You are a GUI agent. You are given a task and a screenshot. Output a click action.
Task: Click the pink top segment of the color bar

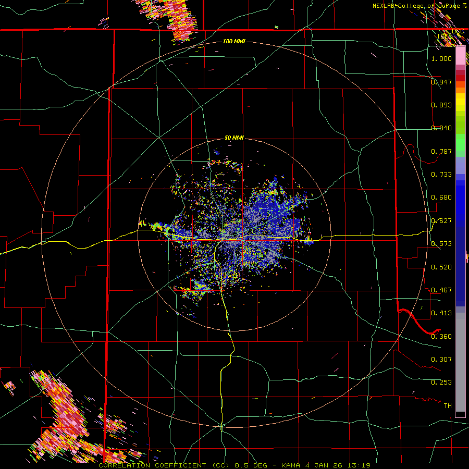460,56
